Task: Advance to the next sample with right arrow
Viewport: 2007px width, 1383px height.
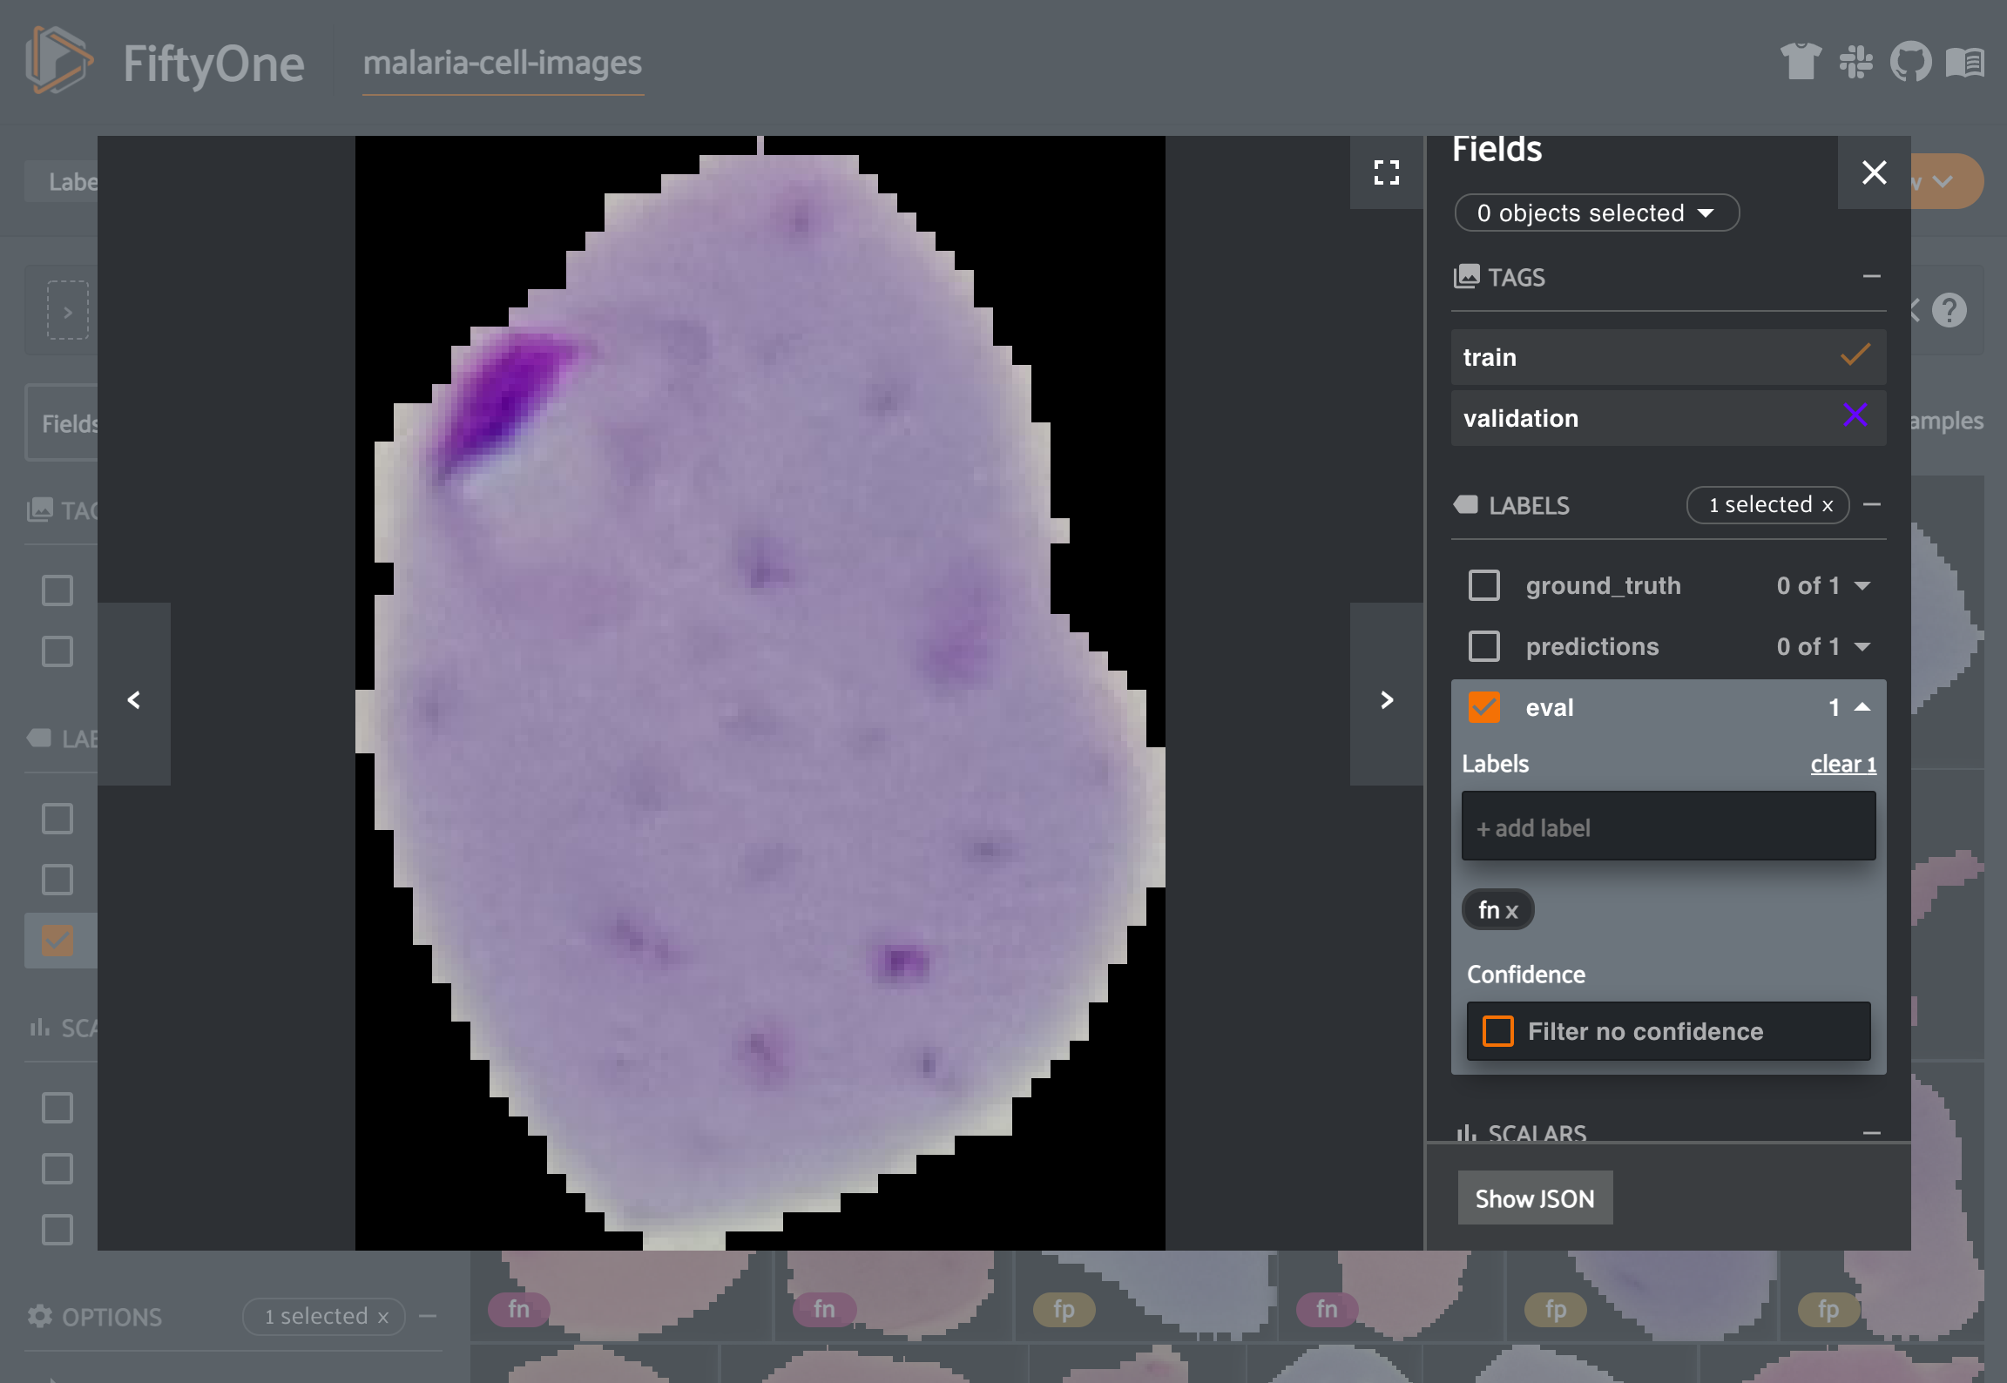Action: click(x=1387, y=699)
